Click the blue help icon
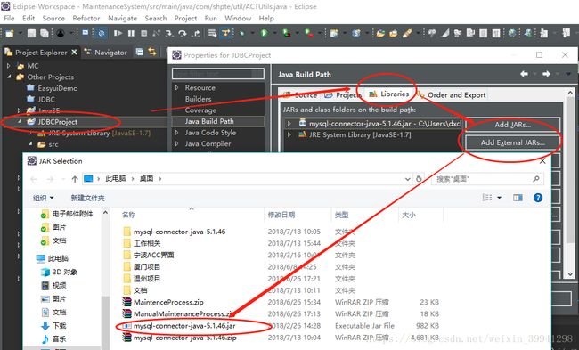Screen dimensions: 579x350 tap(538, 198)
